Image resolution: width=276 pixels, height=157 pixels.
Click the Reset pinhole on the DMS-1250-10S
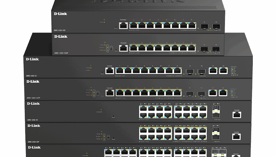[116, 27]
